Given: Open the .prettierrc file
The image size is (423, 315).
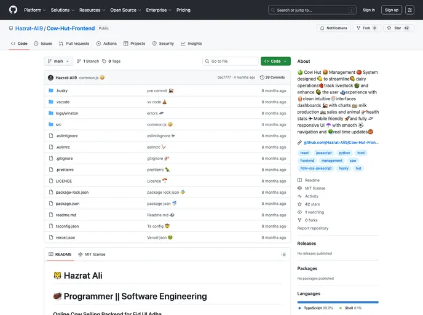Looking at the screenshot, I should click(x=65, y=170).
